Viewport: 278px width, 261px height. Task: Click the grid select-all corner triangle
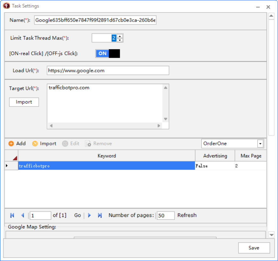[x=15, y=158]
